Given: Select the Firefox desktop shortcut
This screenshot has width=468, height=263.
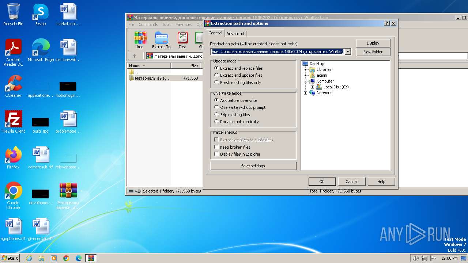Looking at the screenshot, I should click(13, 158).
